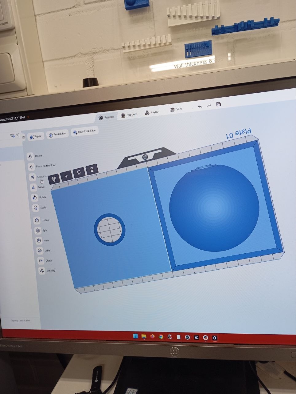This screenshot has width=296, height=394.
Task: Go to the Slice tab
Action: 176,109
